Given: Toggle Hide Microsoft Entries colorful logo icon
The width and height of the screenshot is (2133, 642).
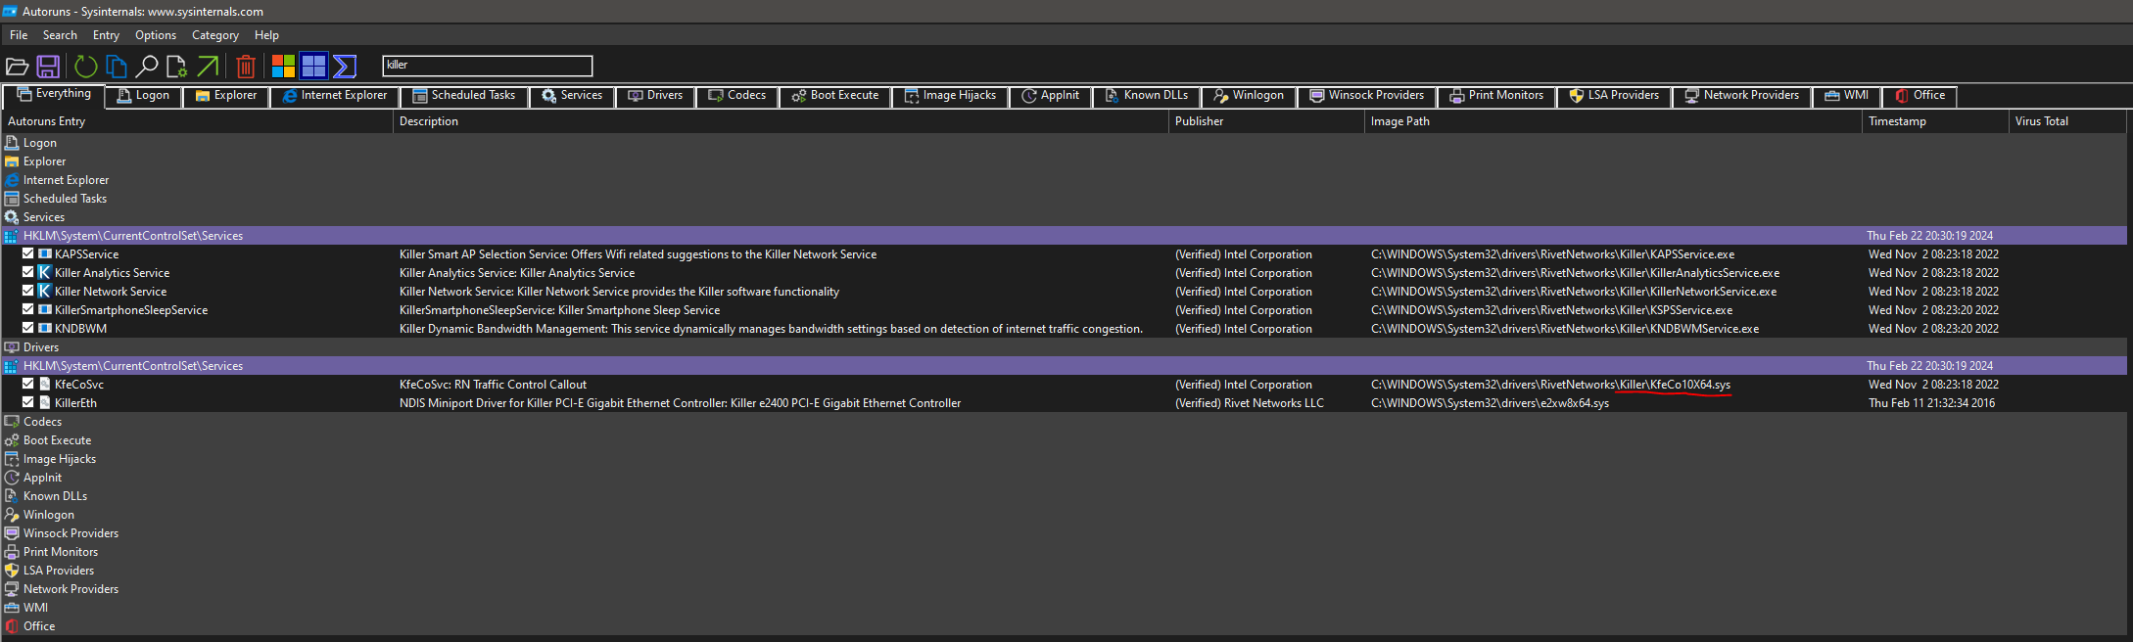Looking at the screenshot, I should click(x=283, y=67).
